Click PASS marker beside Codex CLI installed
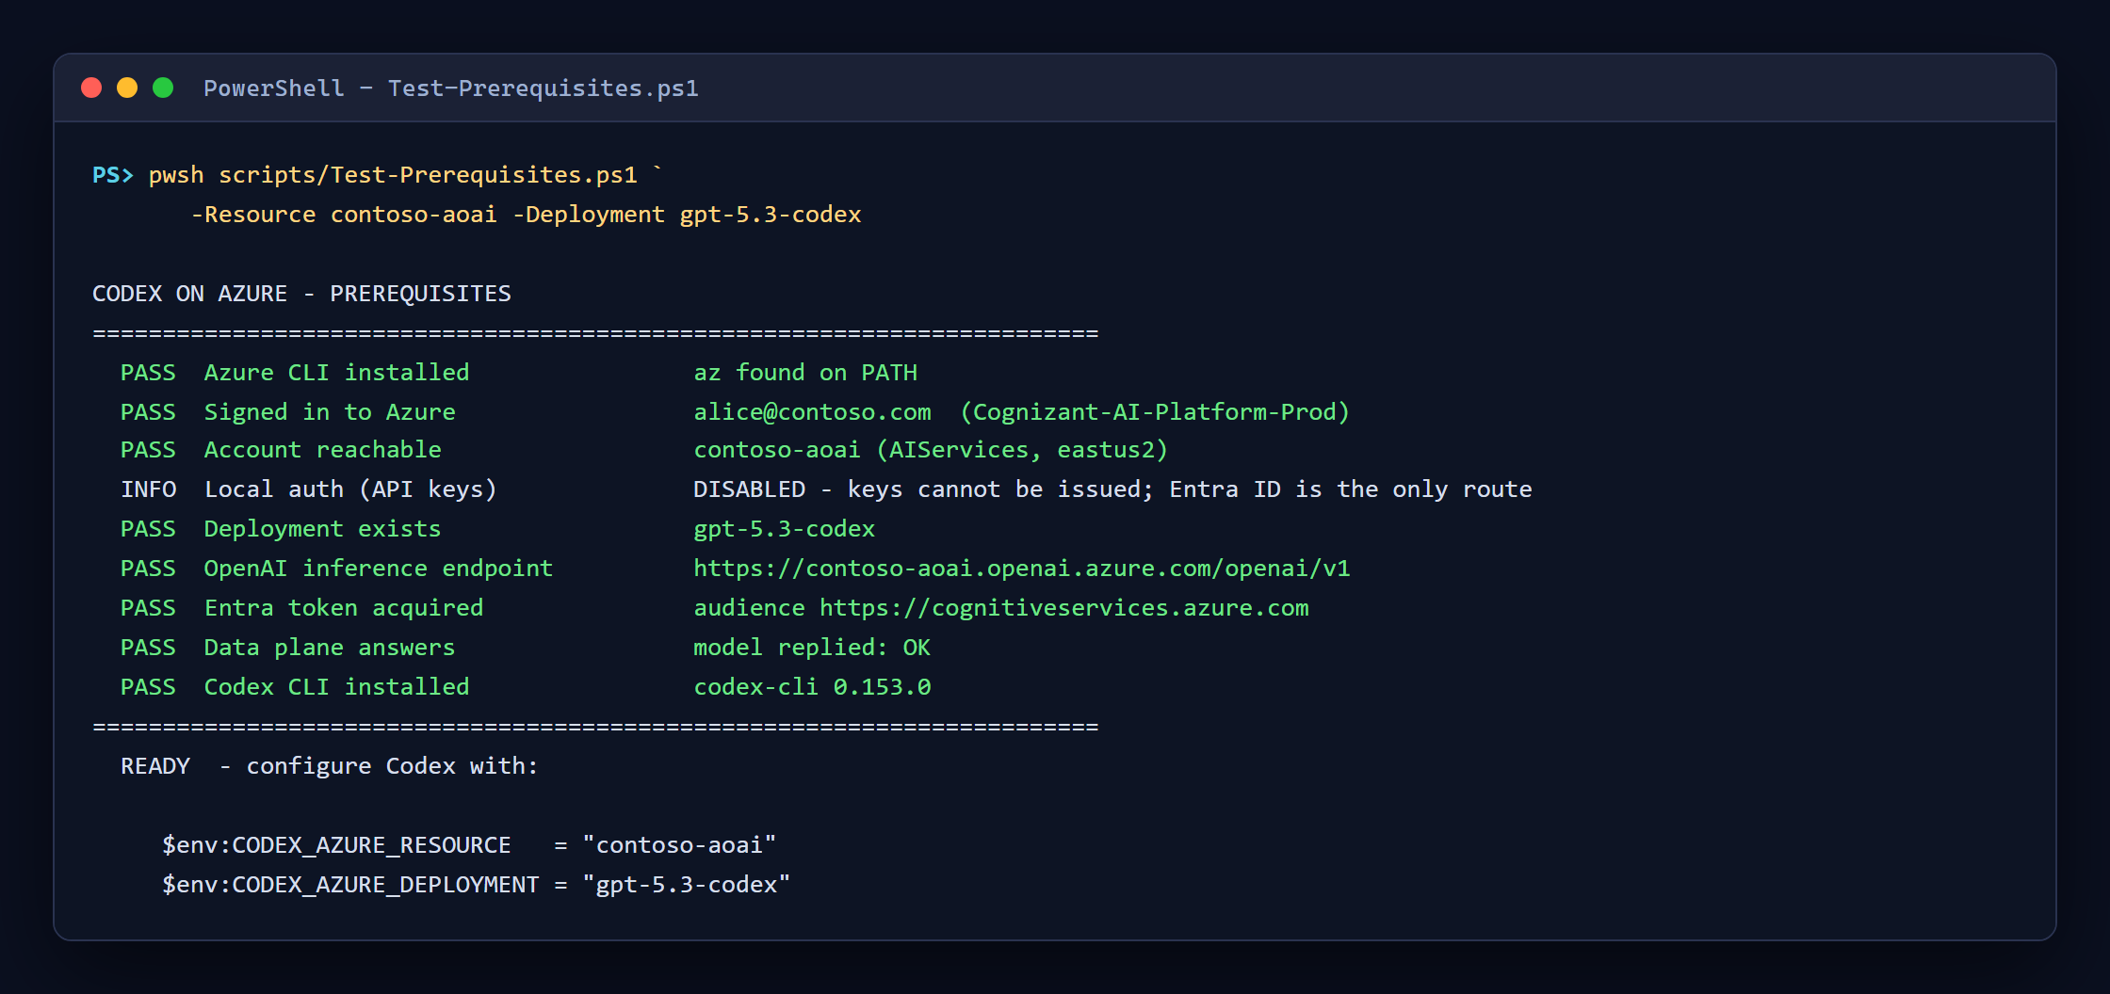This screenshot has width=2110, height=994. tap(148, 687)
